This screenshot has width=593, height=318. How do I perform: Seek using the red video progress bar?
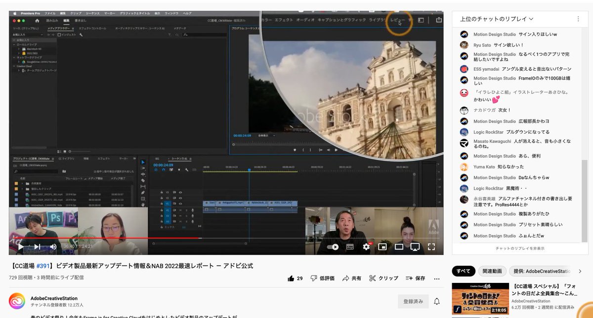click(x=226, y=238)
